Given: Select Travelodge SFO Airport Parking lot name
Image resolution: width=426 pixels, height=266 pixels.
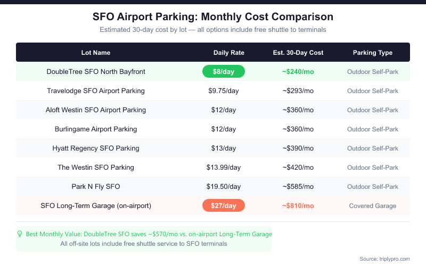Looking at the screenshot, I should pyautogui.click(x=96, y=90).
